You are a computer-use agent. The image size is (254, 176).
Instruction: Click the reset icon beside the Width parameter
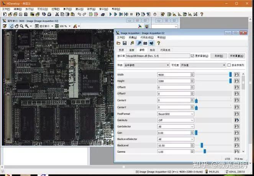tap(237, 75)
